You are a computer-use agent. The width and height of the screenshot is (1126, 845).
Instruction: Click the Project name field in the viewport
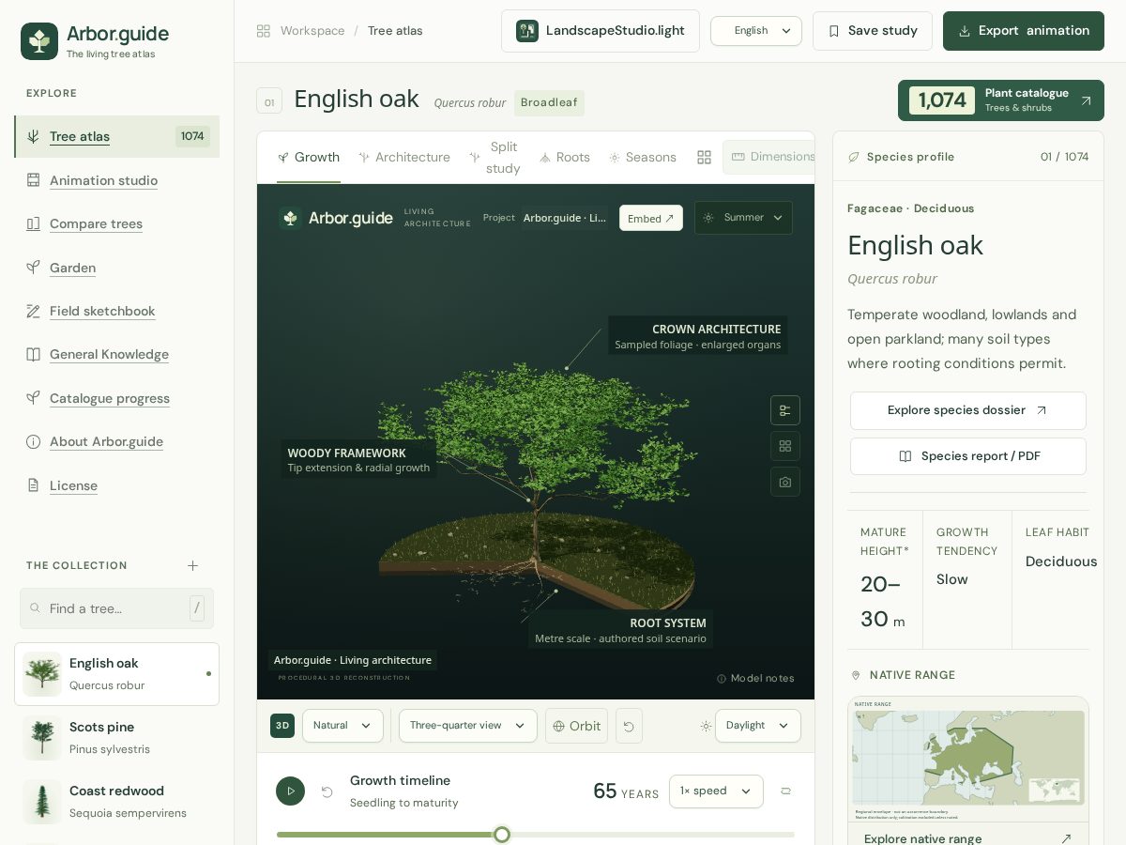click(564, 218)
